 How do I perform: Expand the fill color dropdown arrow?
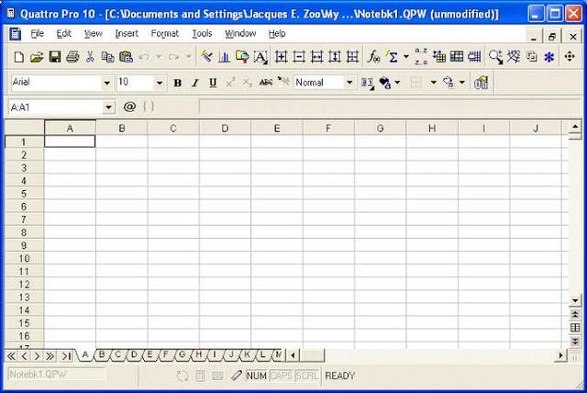click(x=397, y=83)
